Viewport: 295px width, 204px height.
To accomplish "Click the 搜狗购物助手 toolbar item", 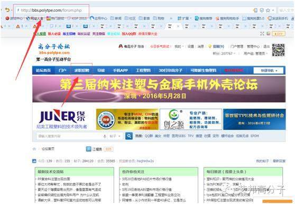I will [x=227, y=19].
